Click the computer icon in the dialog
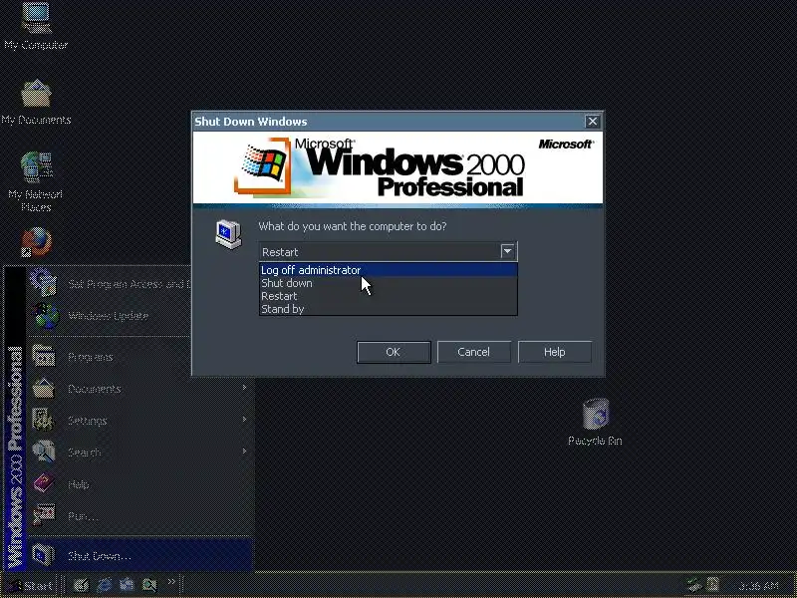 pos(228,234)
